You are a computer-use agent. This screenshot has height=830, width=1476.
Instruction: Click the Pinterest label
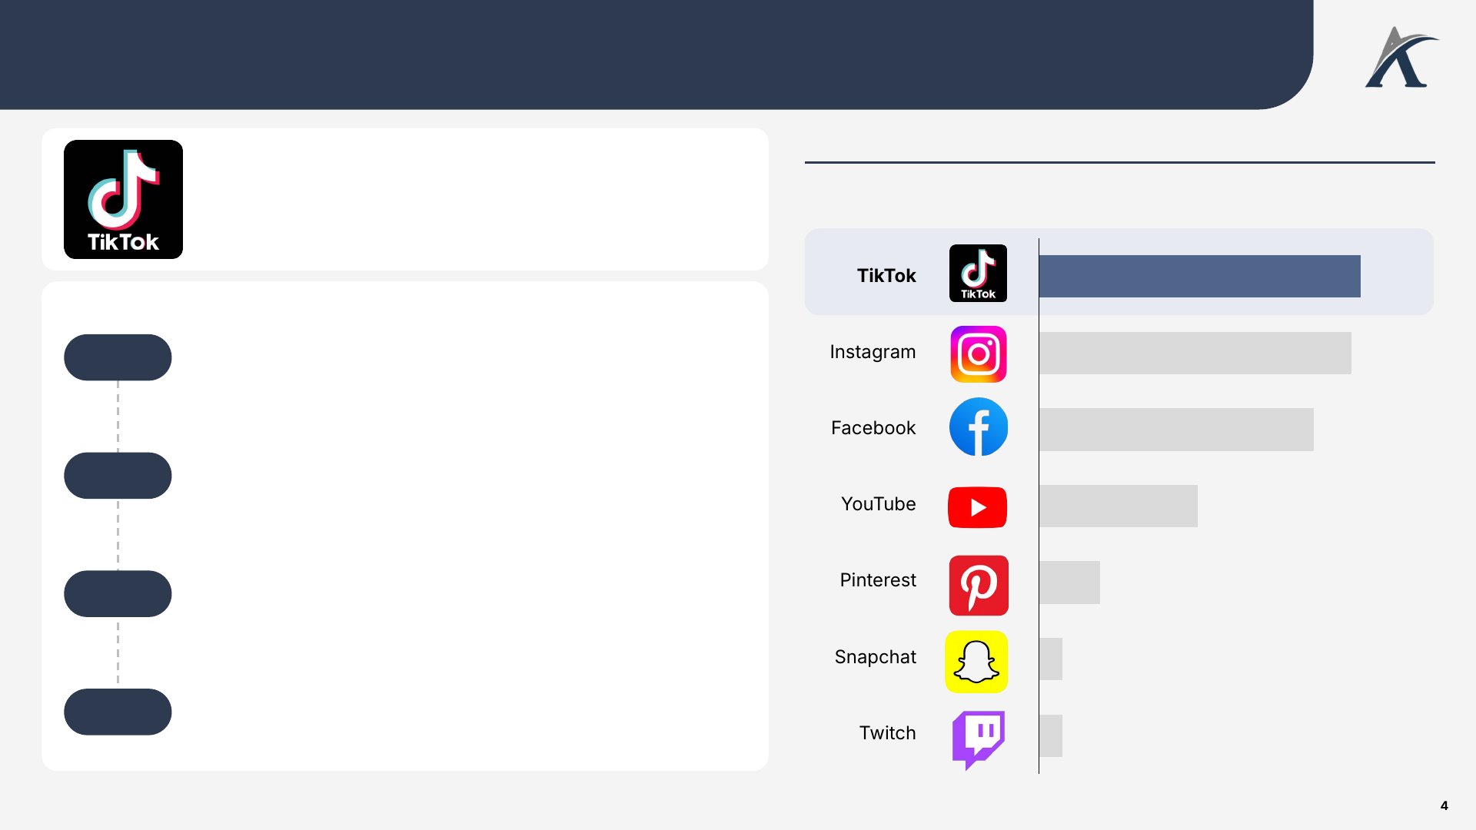878,580
